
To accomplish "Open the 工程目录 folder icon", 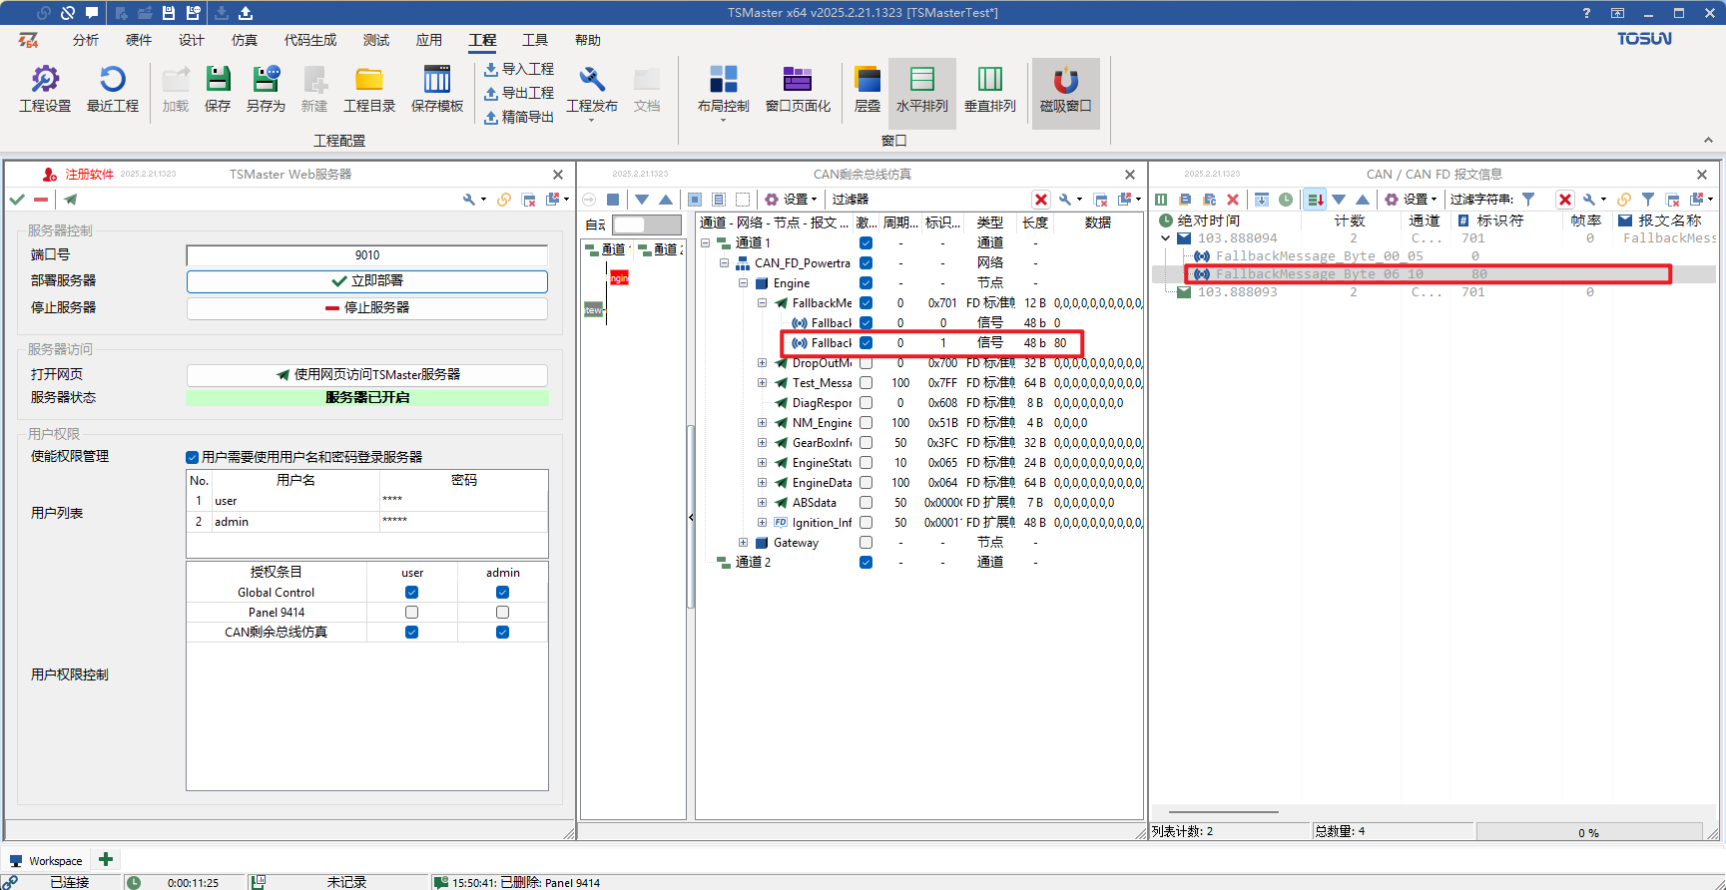I will pyautogui.click(x=369, y=89).
